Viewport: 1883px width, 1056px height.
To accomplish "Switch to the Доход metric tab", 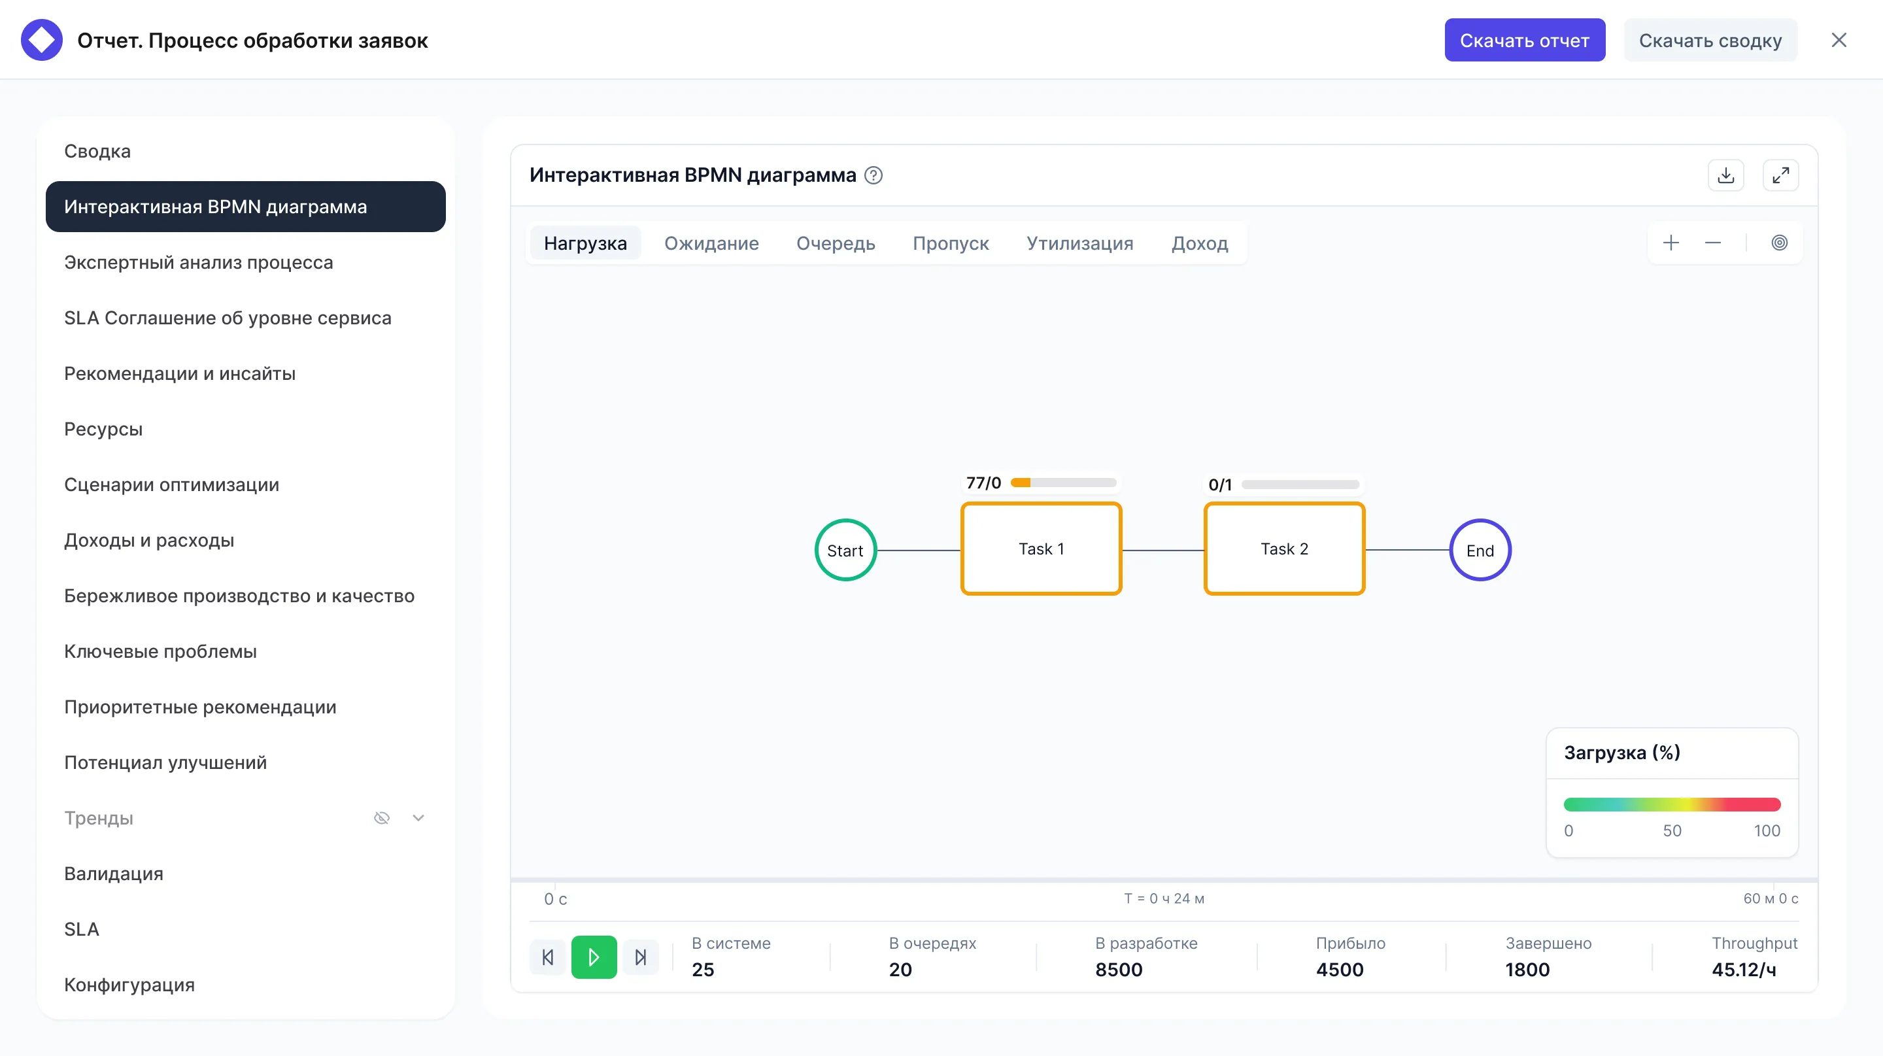I will click(1200, 243).
